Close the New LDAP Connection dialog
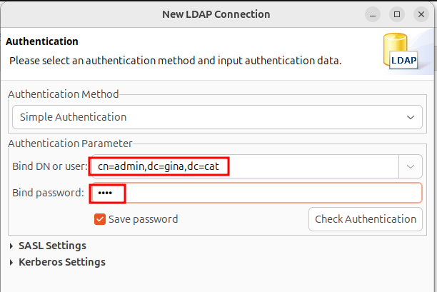Screen dimensions: 437x292 [x=421, y=14]
